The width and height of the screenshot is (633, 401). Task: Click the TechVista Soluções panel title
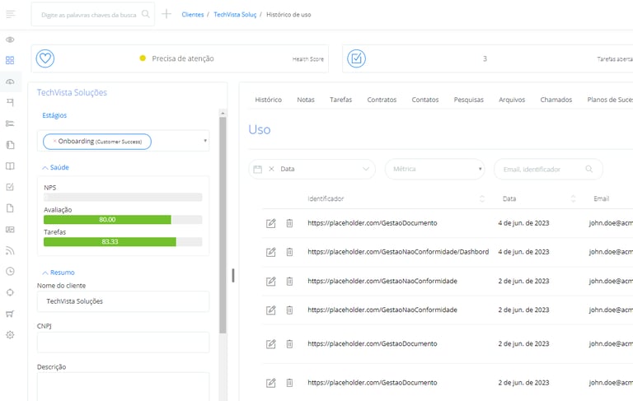[72, 92]
